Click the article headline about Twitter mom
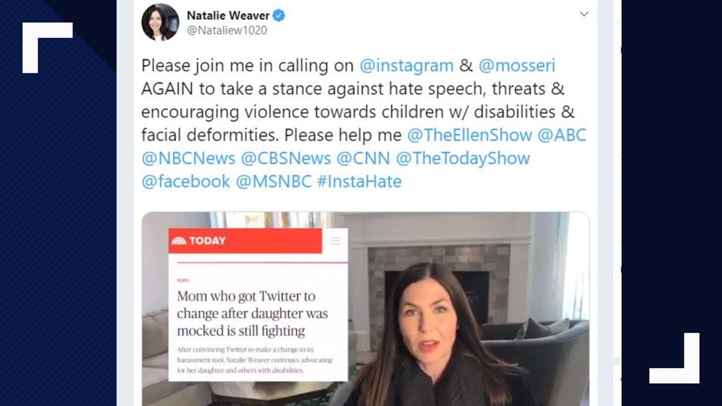722x406 pixels. (x=252, y=314)
